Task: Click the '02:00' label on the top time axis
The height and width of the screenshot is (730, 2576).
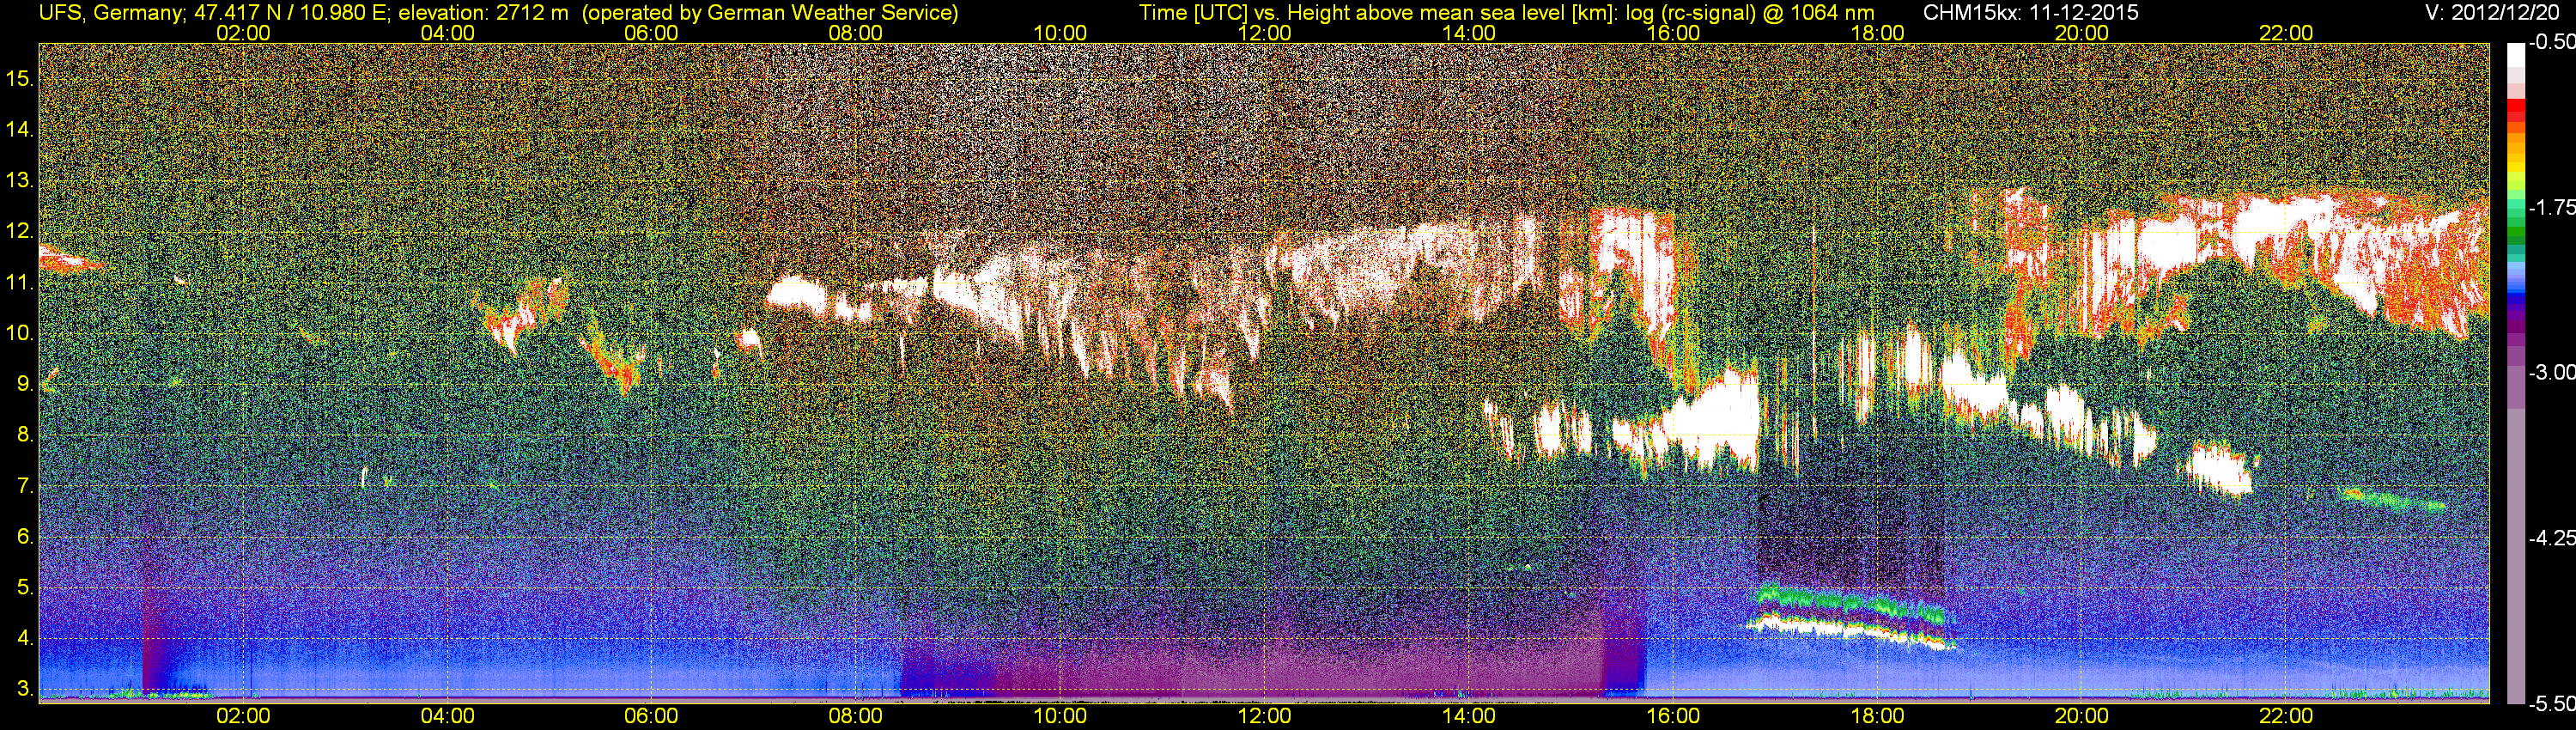Action: tap(243, 33)
